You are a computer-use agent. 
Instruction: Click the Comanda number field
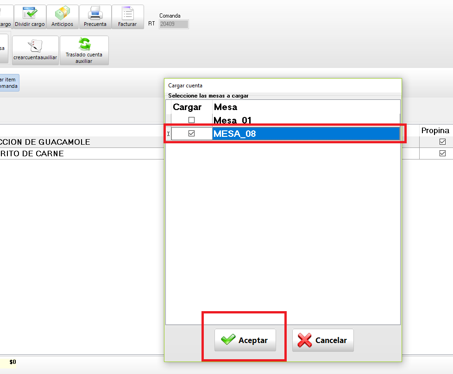[174, 24]
